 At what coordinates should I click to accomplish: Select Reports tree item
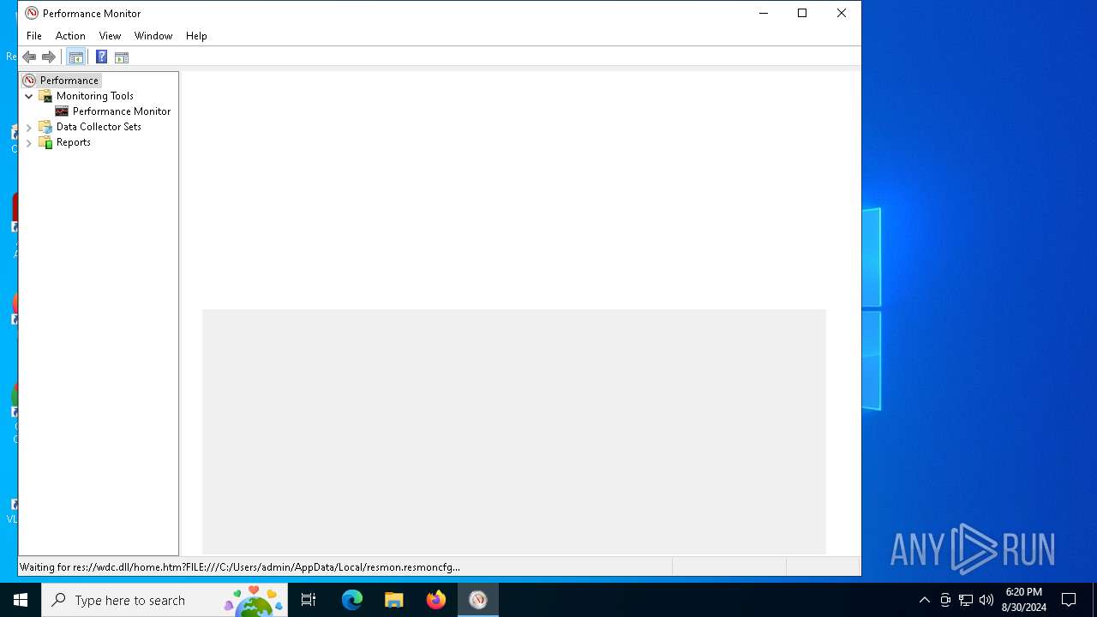click(74, 142)
